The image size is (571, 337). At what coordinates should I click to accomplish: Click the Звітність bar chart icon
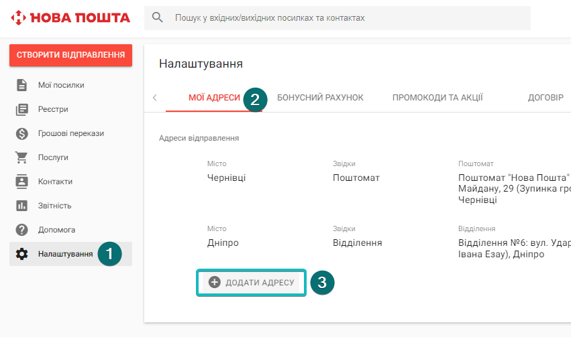click(22, 206)
